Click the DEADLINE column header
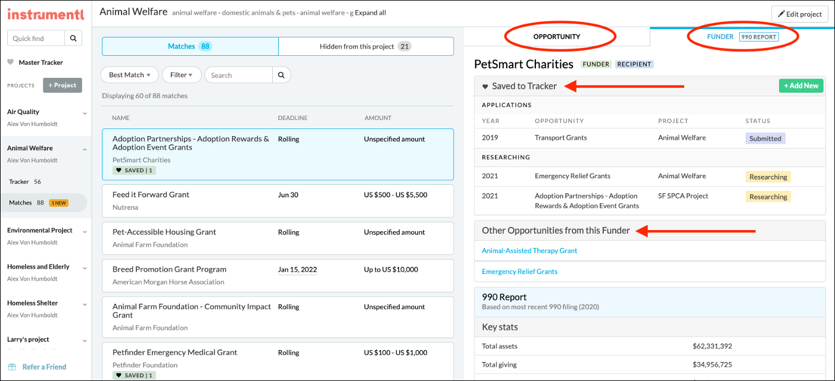835x381 pixels. click(x=292, y=118)
